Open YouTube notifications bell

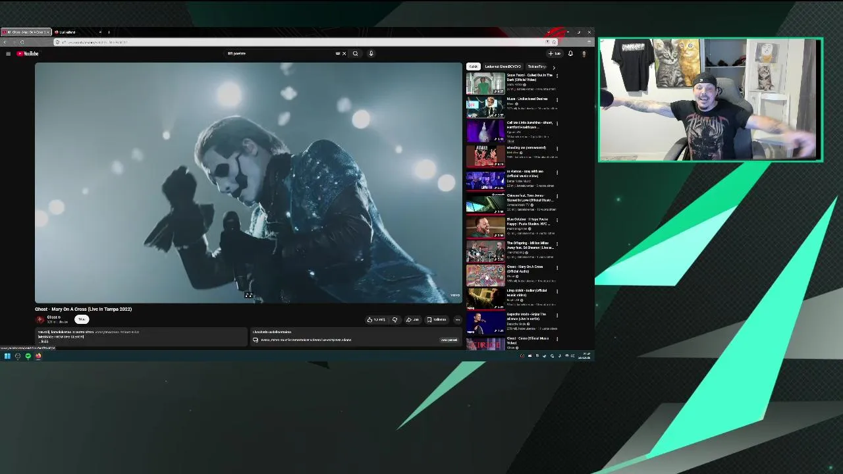tap(570, 53)
